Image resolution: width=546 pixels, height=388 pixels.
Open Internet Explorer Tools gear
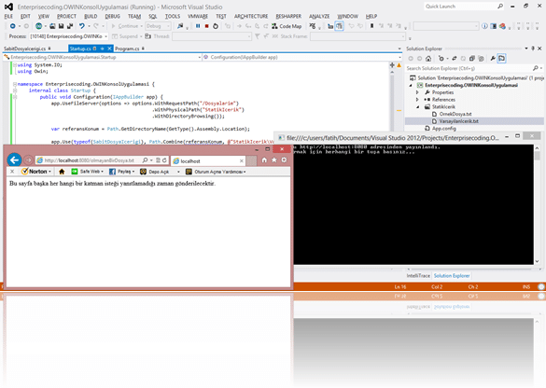pyautogui.click(x=284, y=159)
